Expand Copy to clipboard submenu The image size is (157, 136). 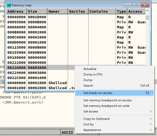[96, 119]
